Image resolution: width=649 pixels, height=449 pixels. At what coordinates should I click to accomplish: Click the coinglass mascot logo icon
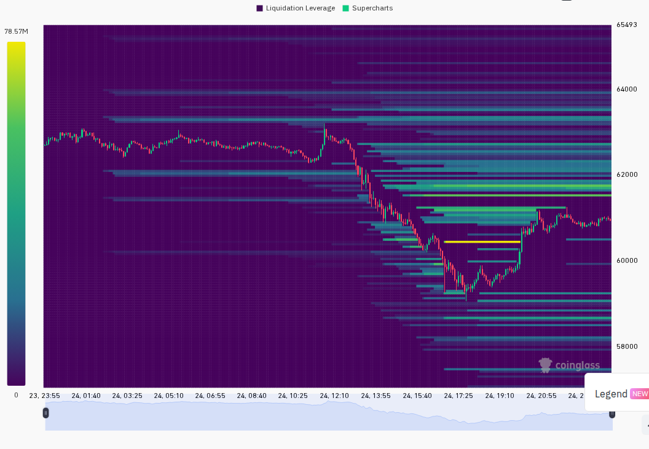[546, 365]
